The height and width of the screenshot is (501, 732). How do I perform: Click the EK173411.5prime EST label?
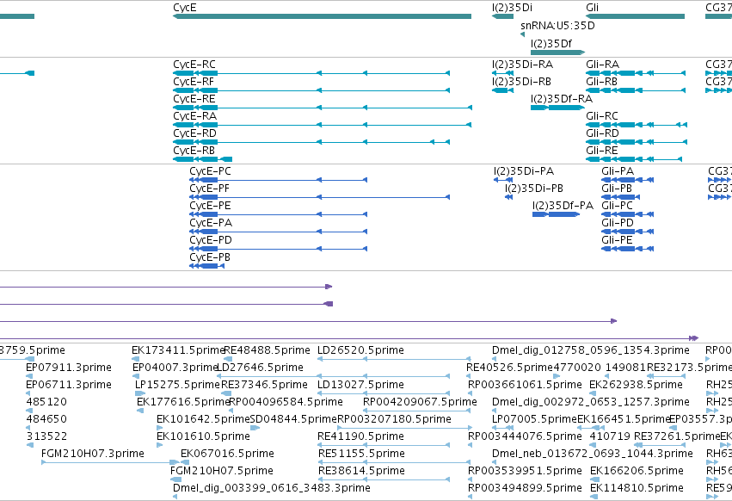[x=178, y=350]
